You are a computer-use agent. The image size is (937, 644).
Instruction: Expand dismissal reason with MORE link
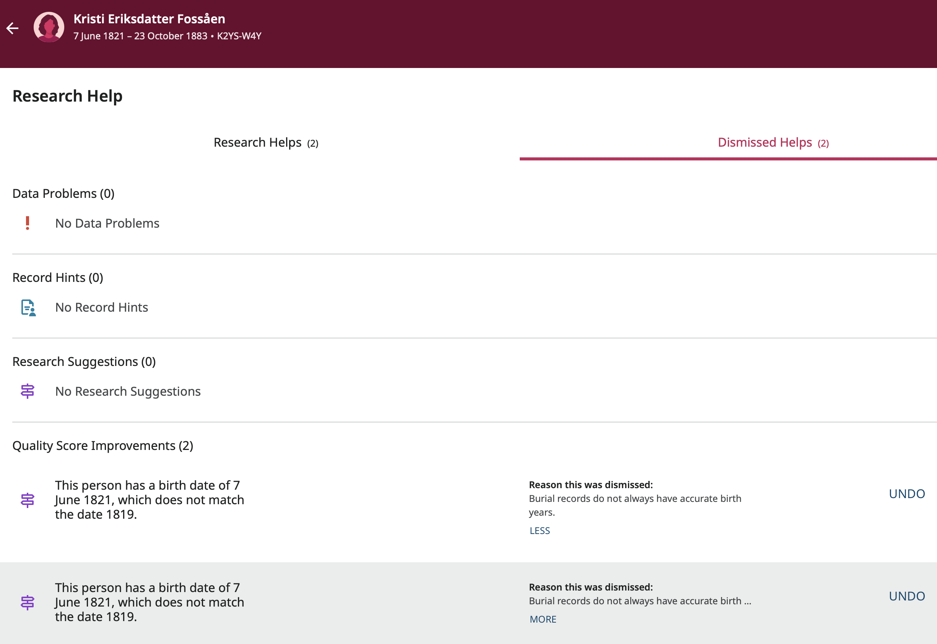pos(543,619)
